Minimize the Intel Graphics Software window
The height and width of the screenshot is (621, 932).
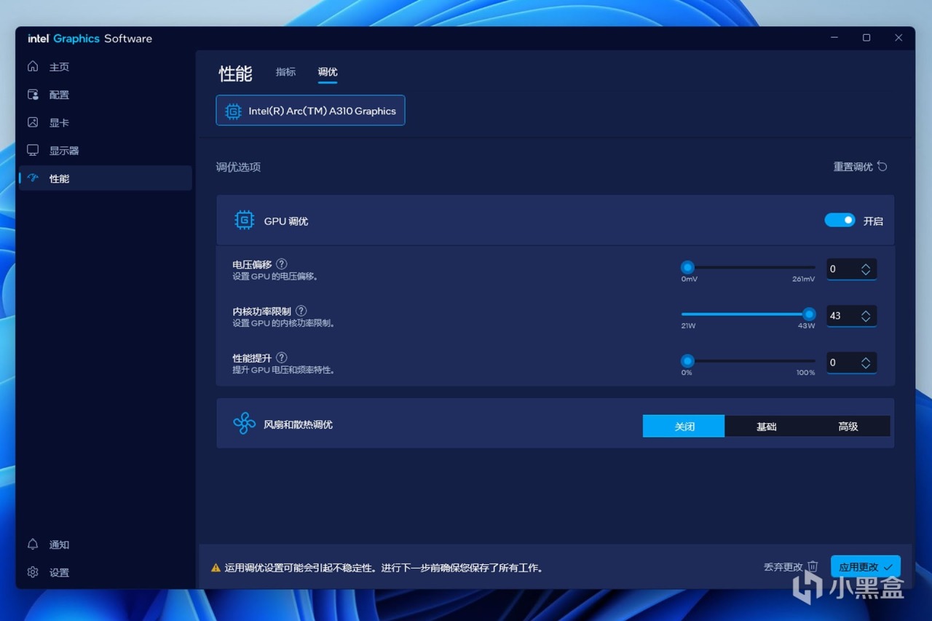(834, 38)
